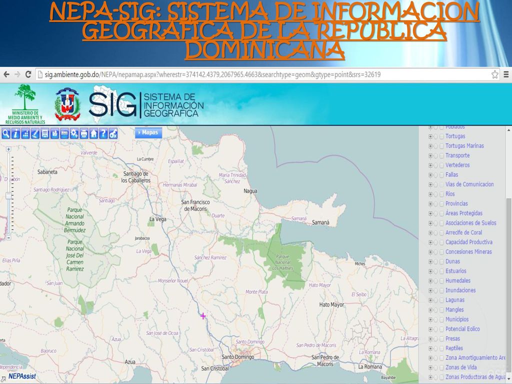Viewport: 512px width, 384px height.
Task: Click the NEPAssist logo
Action: point(22,376)
